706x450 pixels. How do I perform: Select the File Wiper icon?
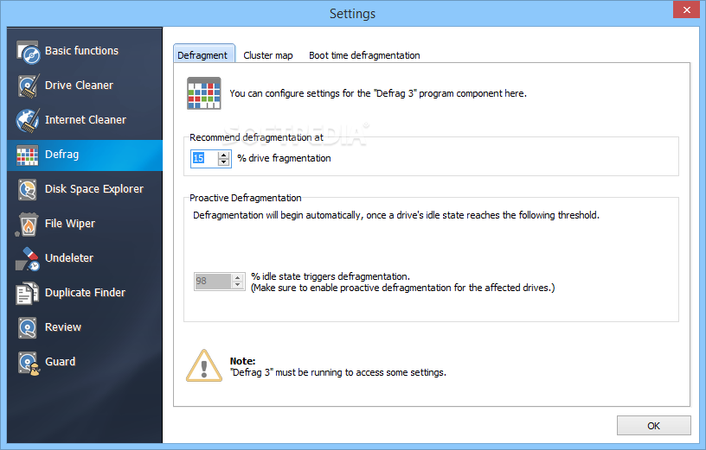pos(27,224)
